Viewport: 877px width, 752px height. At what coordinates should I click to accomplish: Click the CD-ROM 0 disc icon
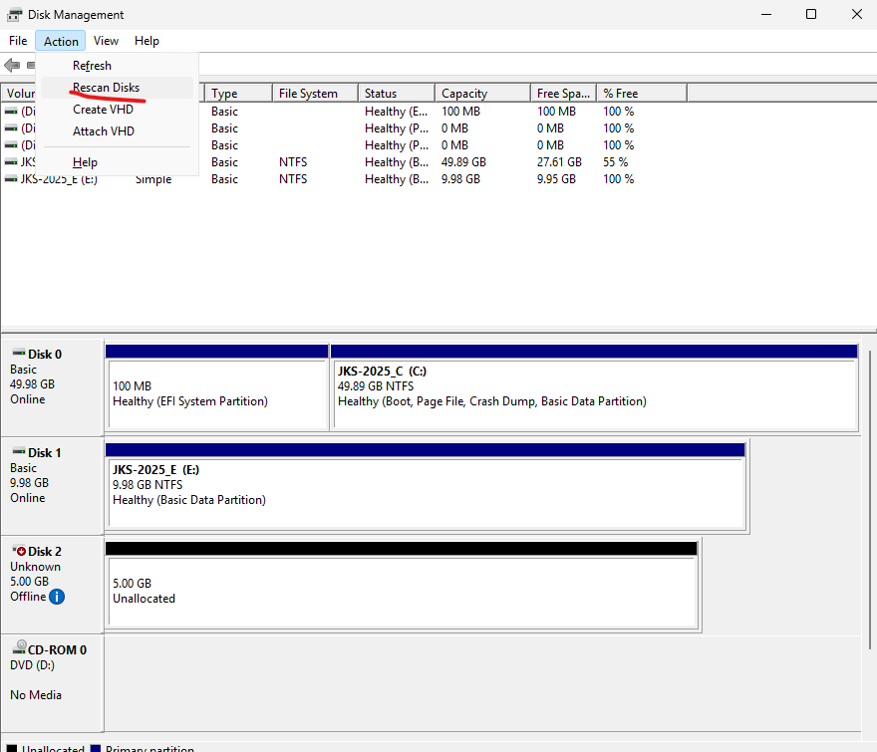coord(20,647)
